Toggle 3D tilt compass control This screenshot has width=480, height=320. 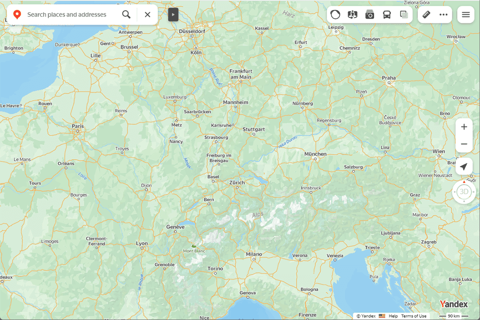(x=464, y=192)
